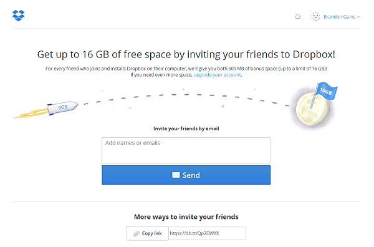The height and width of the screenshot is (247, 374).
Task: Click the 500 MB bonus space description text
Action: 186,69
